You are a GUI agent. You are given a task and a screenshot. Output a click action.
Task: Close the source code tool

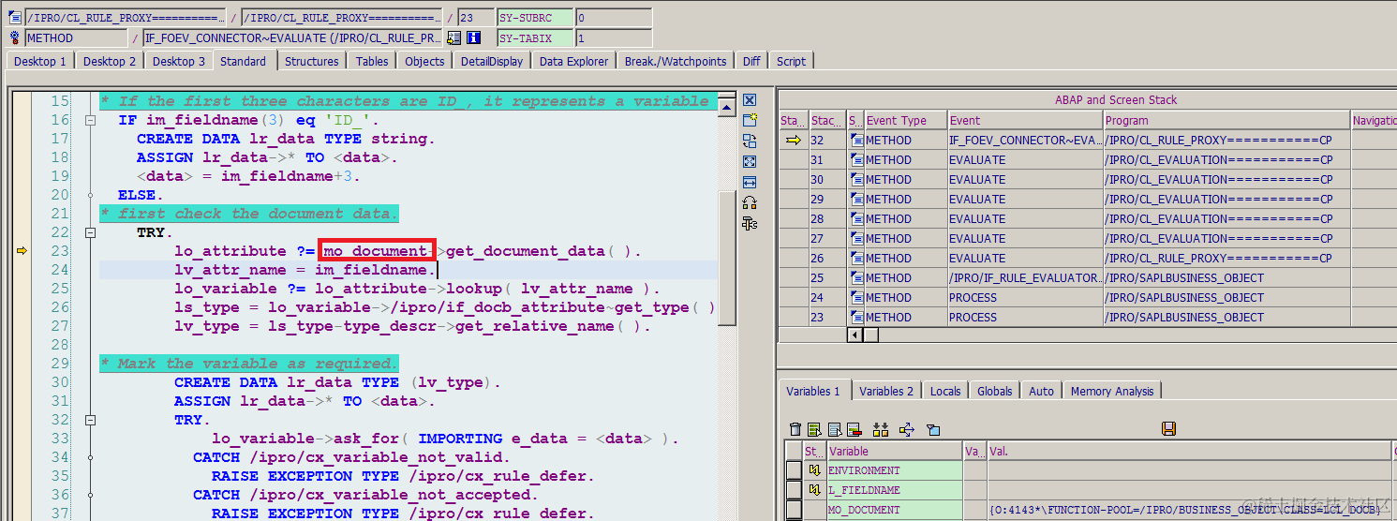click(x=750, y=100)
